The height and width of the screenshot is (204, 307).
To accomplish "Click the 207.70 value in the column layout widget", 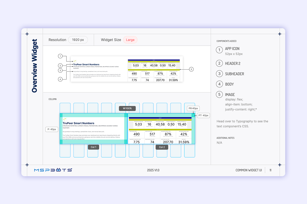I will click(x=168, y=142).
